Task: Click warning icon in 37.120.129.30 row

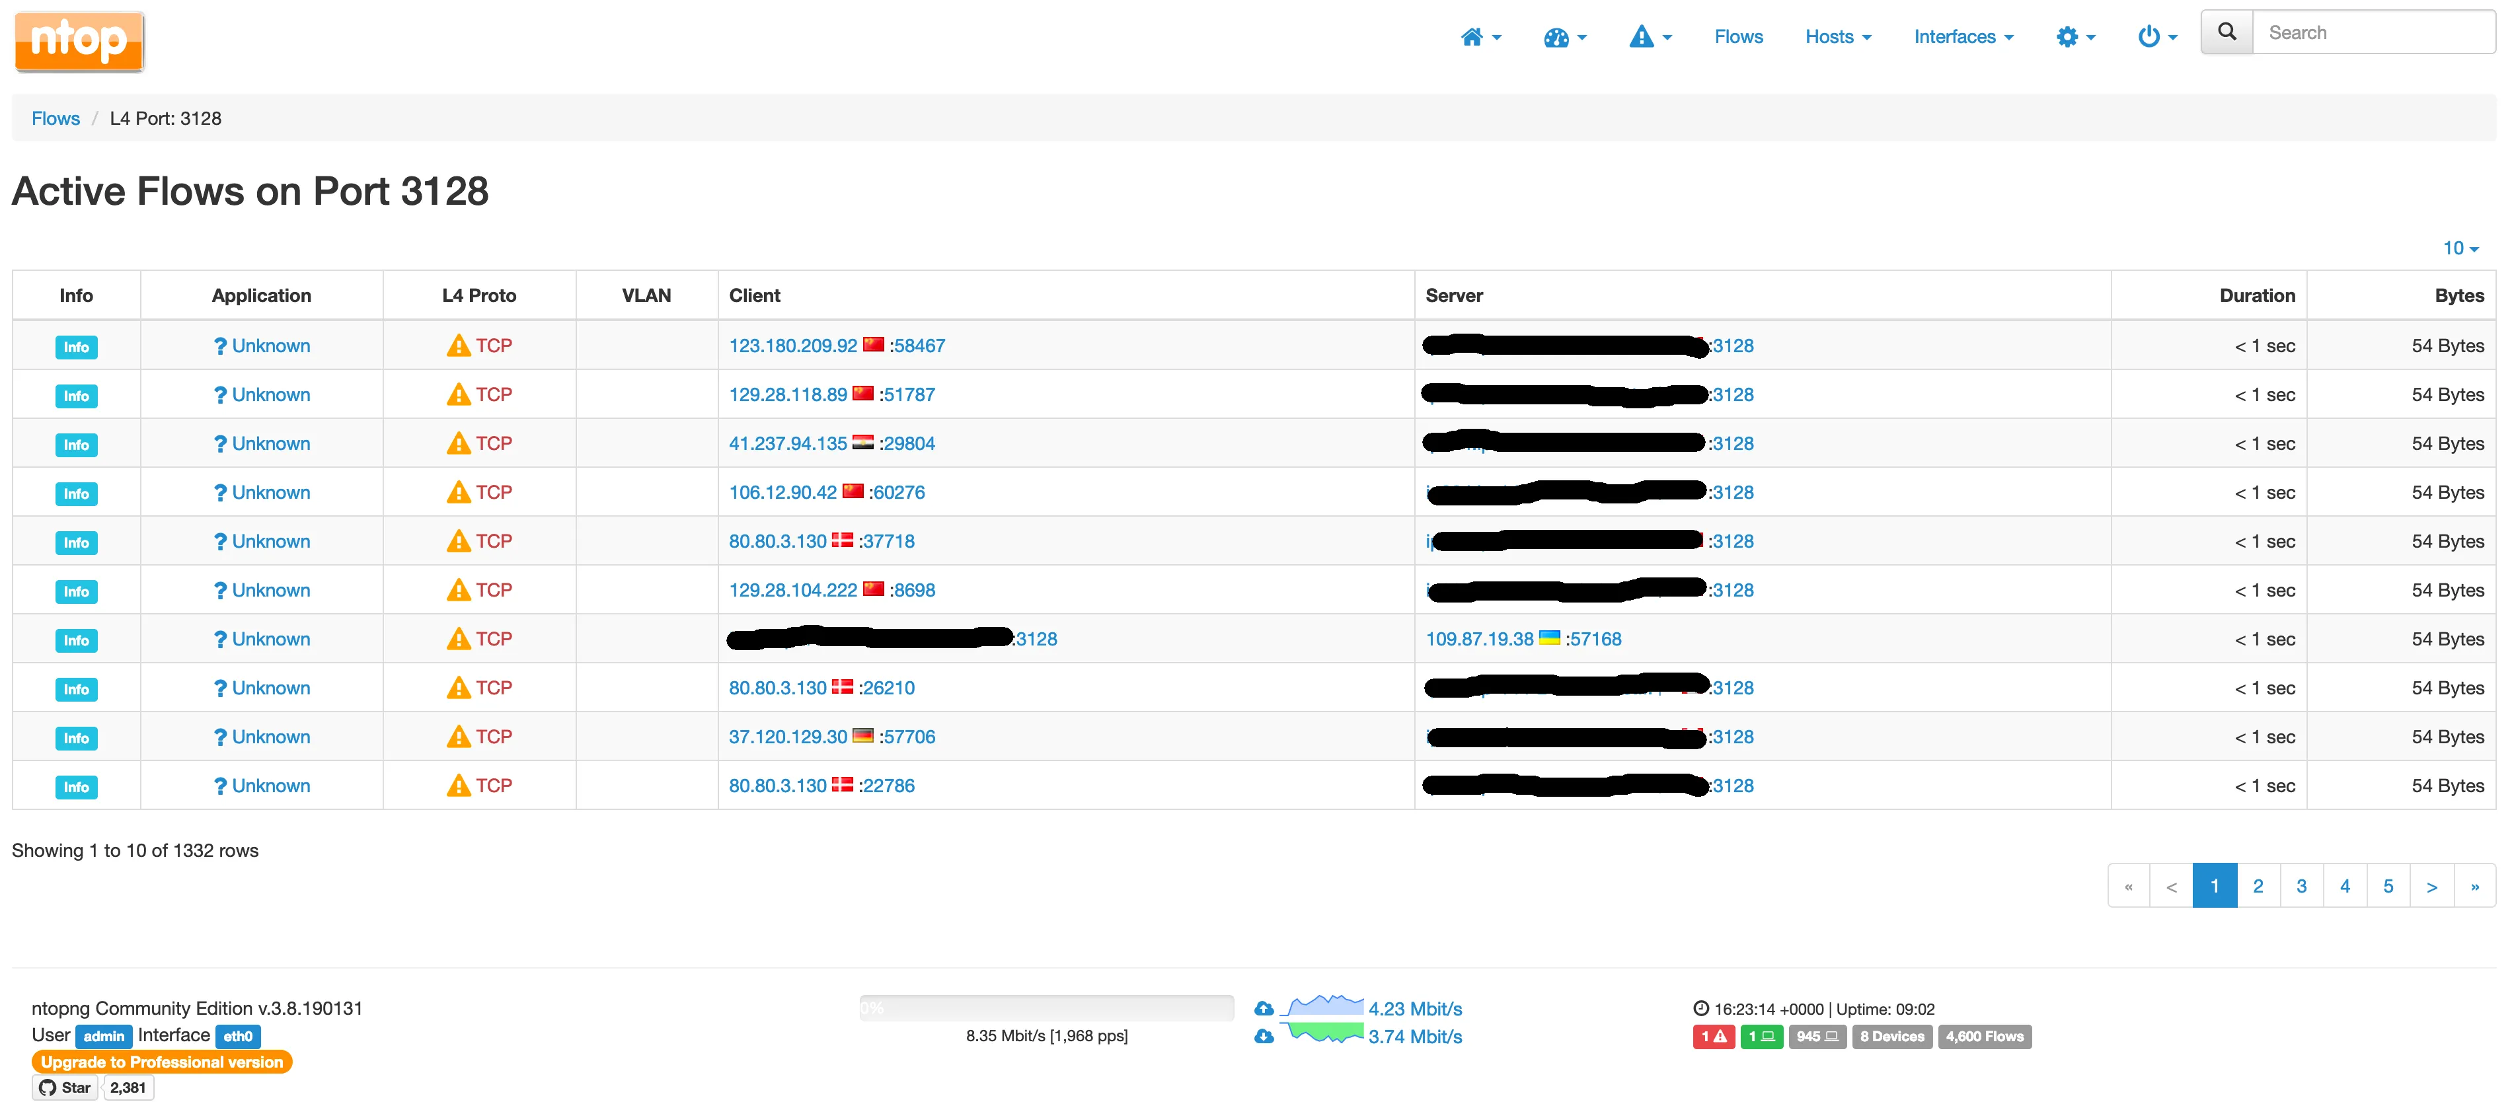Action: point(458,736)
